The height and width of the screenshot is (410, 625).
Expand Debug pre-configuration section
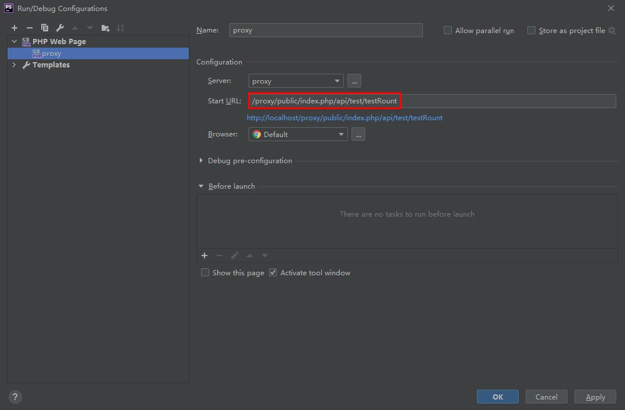coord(201,161)
